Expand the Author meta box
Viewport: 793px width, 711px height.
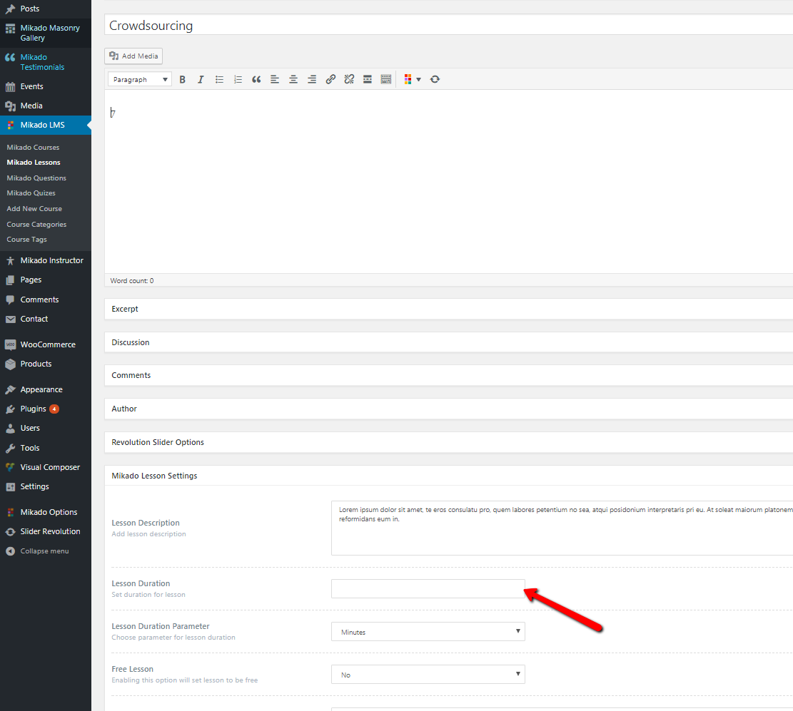[x=448, y=409]
